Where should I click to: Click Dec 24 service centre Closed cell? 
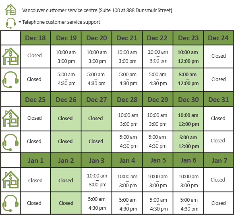coord(218,56)
